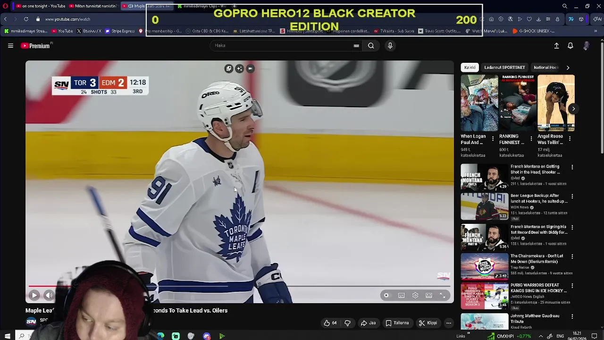Screen dimensions: 604x340
Task: Open options for RANKING FUNNIEST short
Action: pyautogui.click(x=531, y=139)
